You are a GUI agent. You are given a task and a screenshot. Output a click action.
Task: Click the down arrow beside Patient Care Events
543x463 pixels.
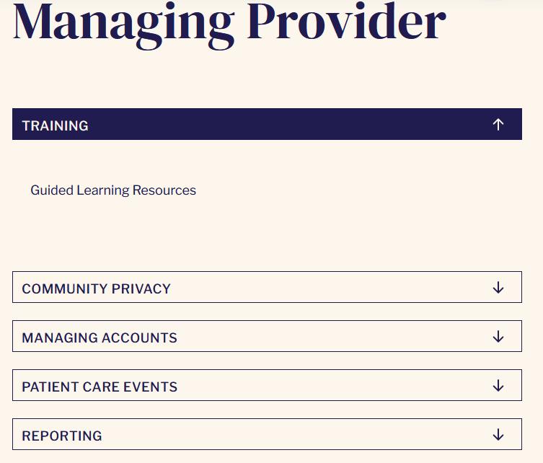pyautogui.click(x=498, y=385)
